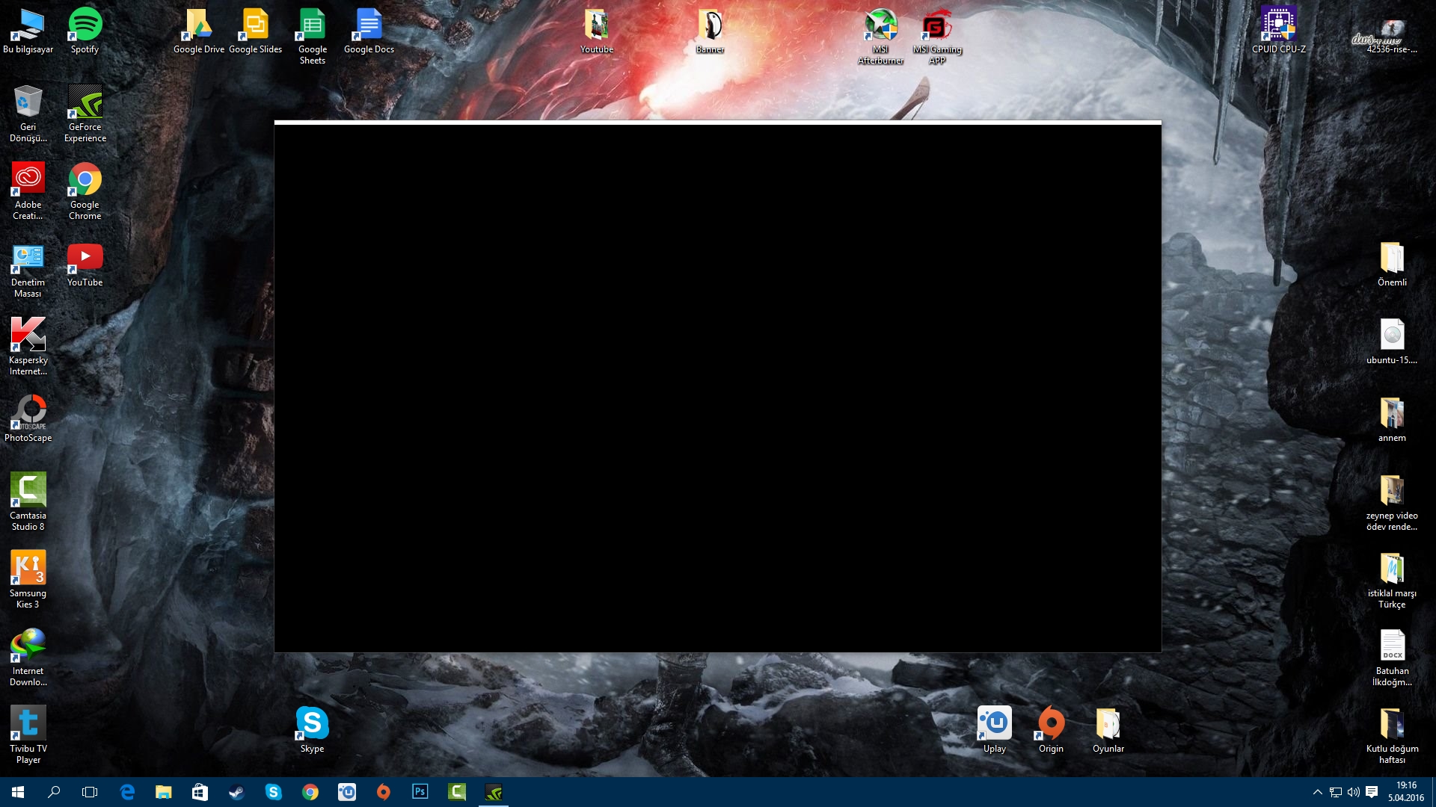Launch Google Chrome desktop shortcut
Viewport: 1436px width, 807px height.
(85, 191)
